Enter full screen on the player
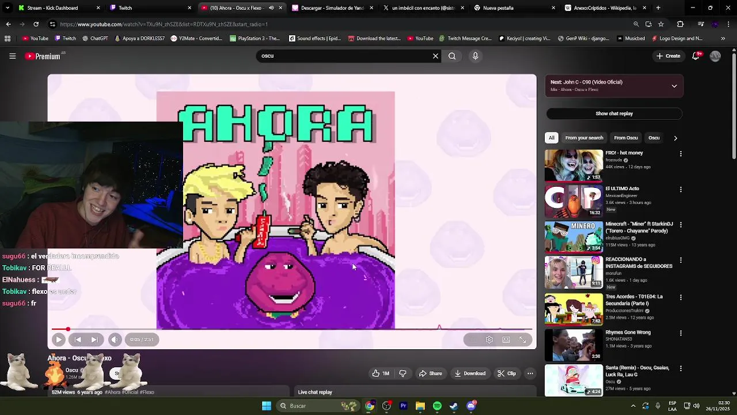This screenshot has width=737, height=415. point(523,339)
